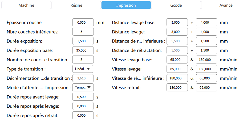
Task: Edit second Vitesse retrait value field
Action: point(206,87)
